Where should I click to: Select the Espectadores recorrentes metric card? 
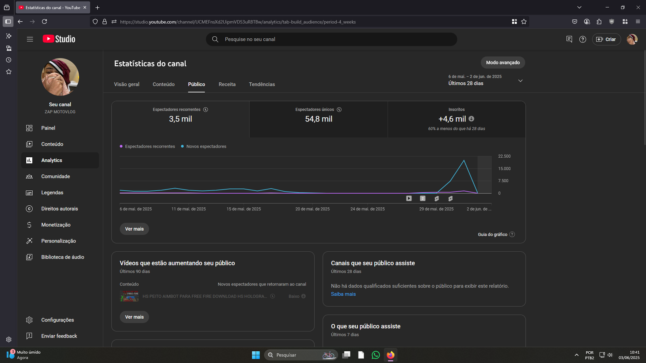click(x=180, y=119)
